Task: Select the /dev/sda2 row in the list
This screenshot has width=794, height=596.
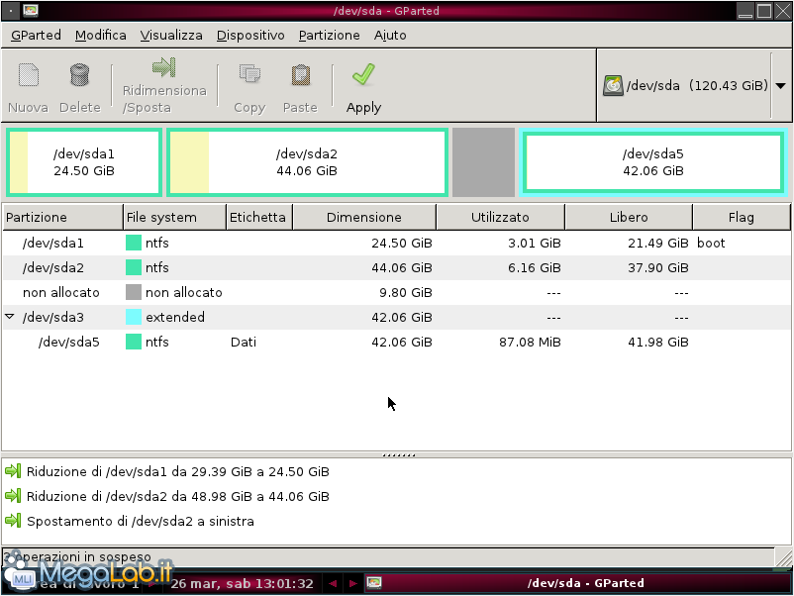Action: [x=396, y=268]
